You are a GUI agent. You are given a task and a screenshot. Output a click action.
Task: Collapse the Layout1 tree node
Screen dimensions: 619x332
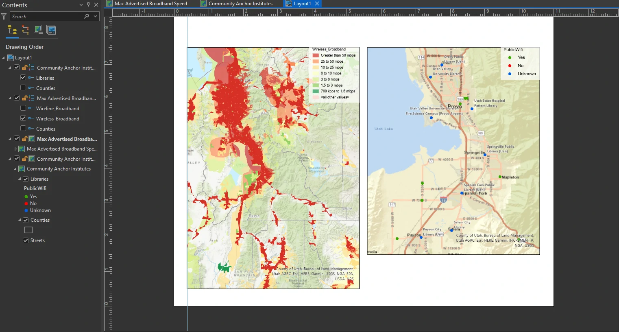pos(4,58)
